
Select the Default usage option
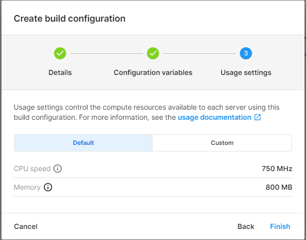coord(83,143)
